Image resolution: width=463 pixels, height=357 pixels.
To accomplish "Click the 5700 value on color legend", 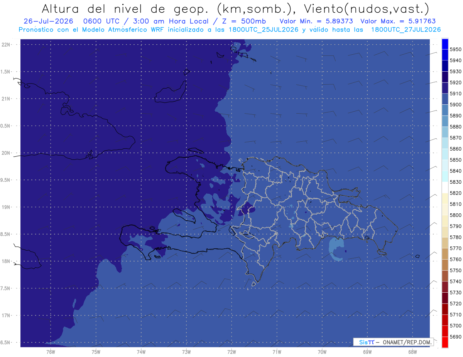I will tap(456, 325).
